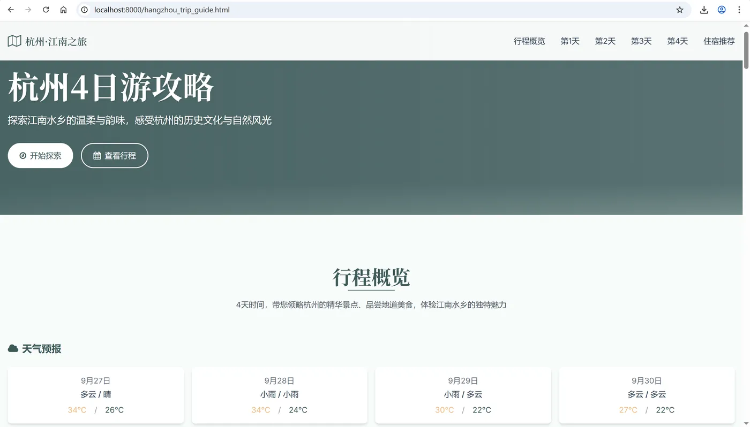Click the target icon inside 开始探索 button
Image resolution: width=750 pixels, height=427 pixels.
(x=22, y=155)
